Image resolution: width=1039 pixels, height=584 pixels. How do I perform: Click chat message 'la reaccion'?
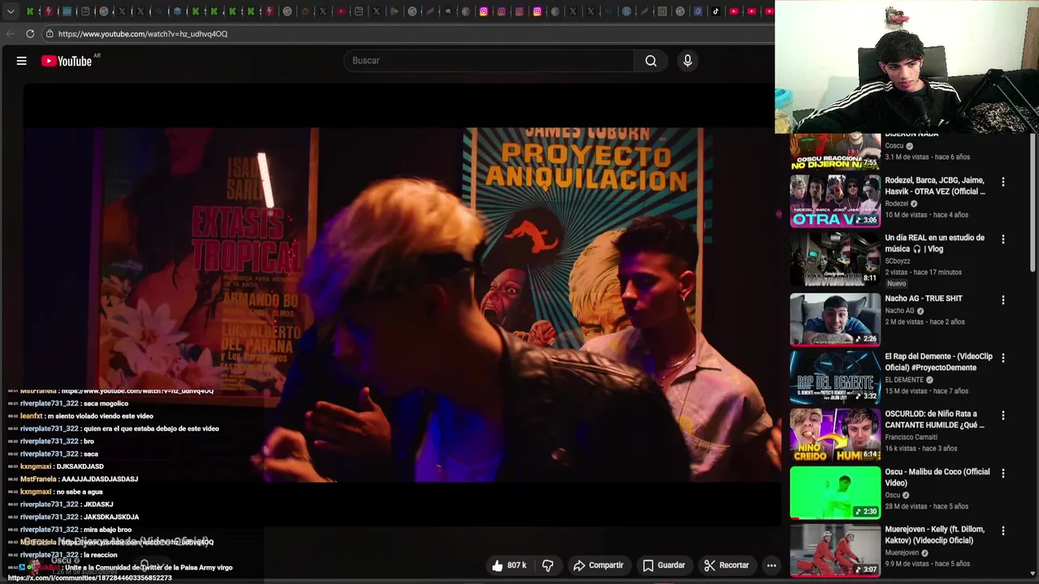tap(100, 555)
